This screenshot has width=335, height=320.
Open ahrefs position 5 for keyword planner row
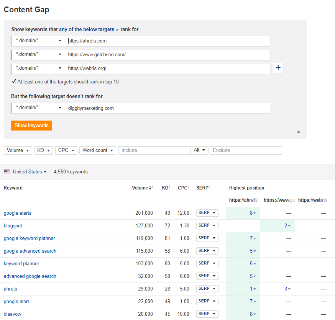[x=253, y=263]
